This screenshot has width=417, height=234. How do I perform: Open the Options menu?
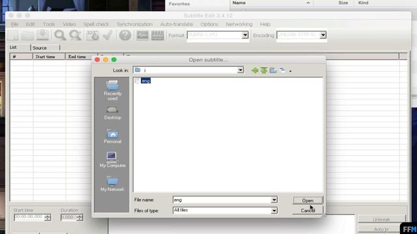(x=209, y=24)
